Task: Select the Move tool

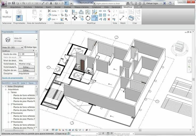Action: coord(75,18)
